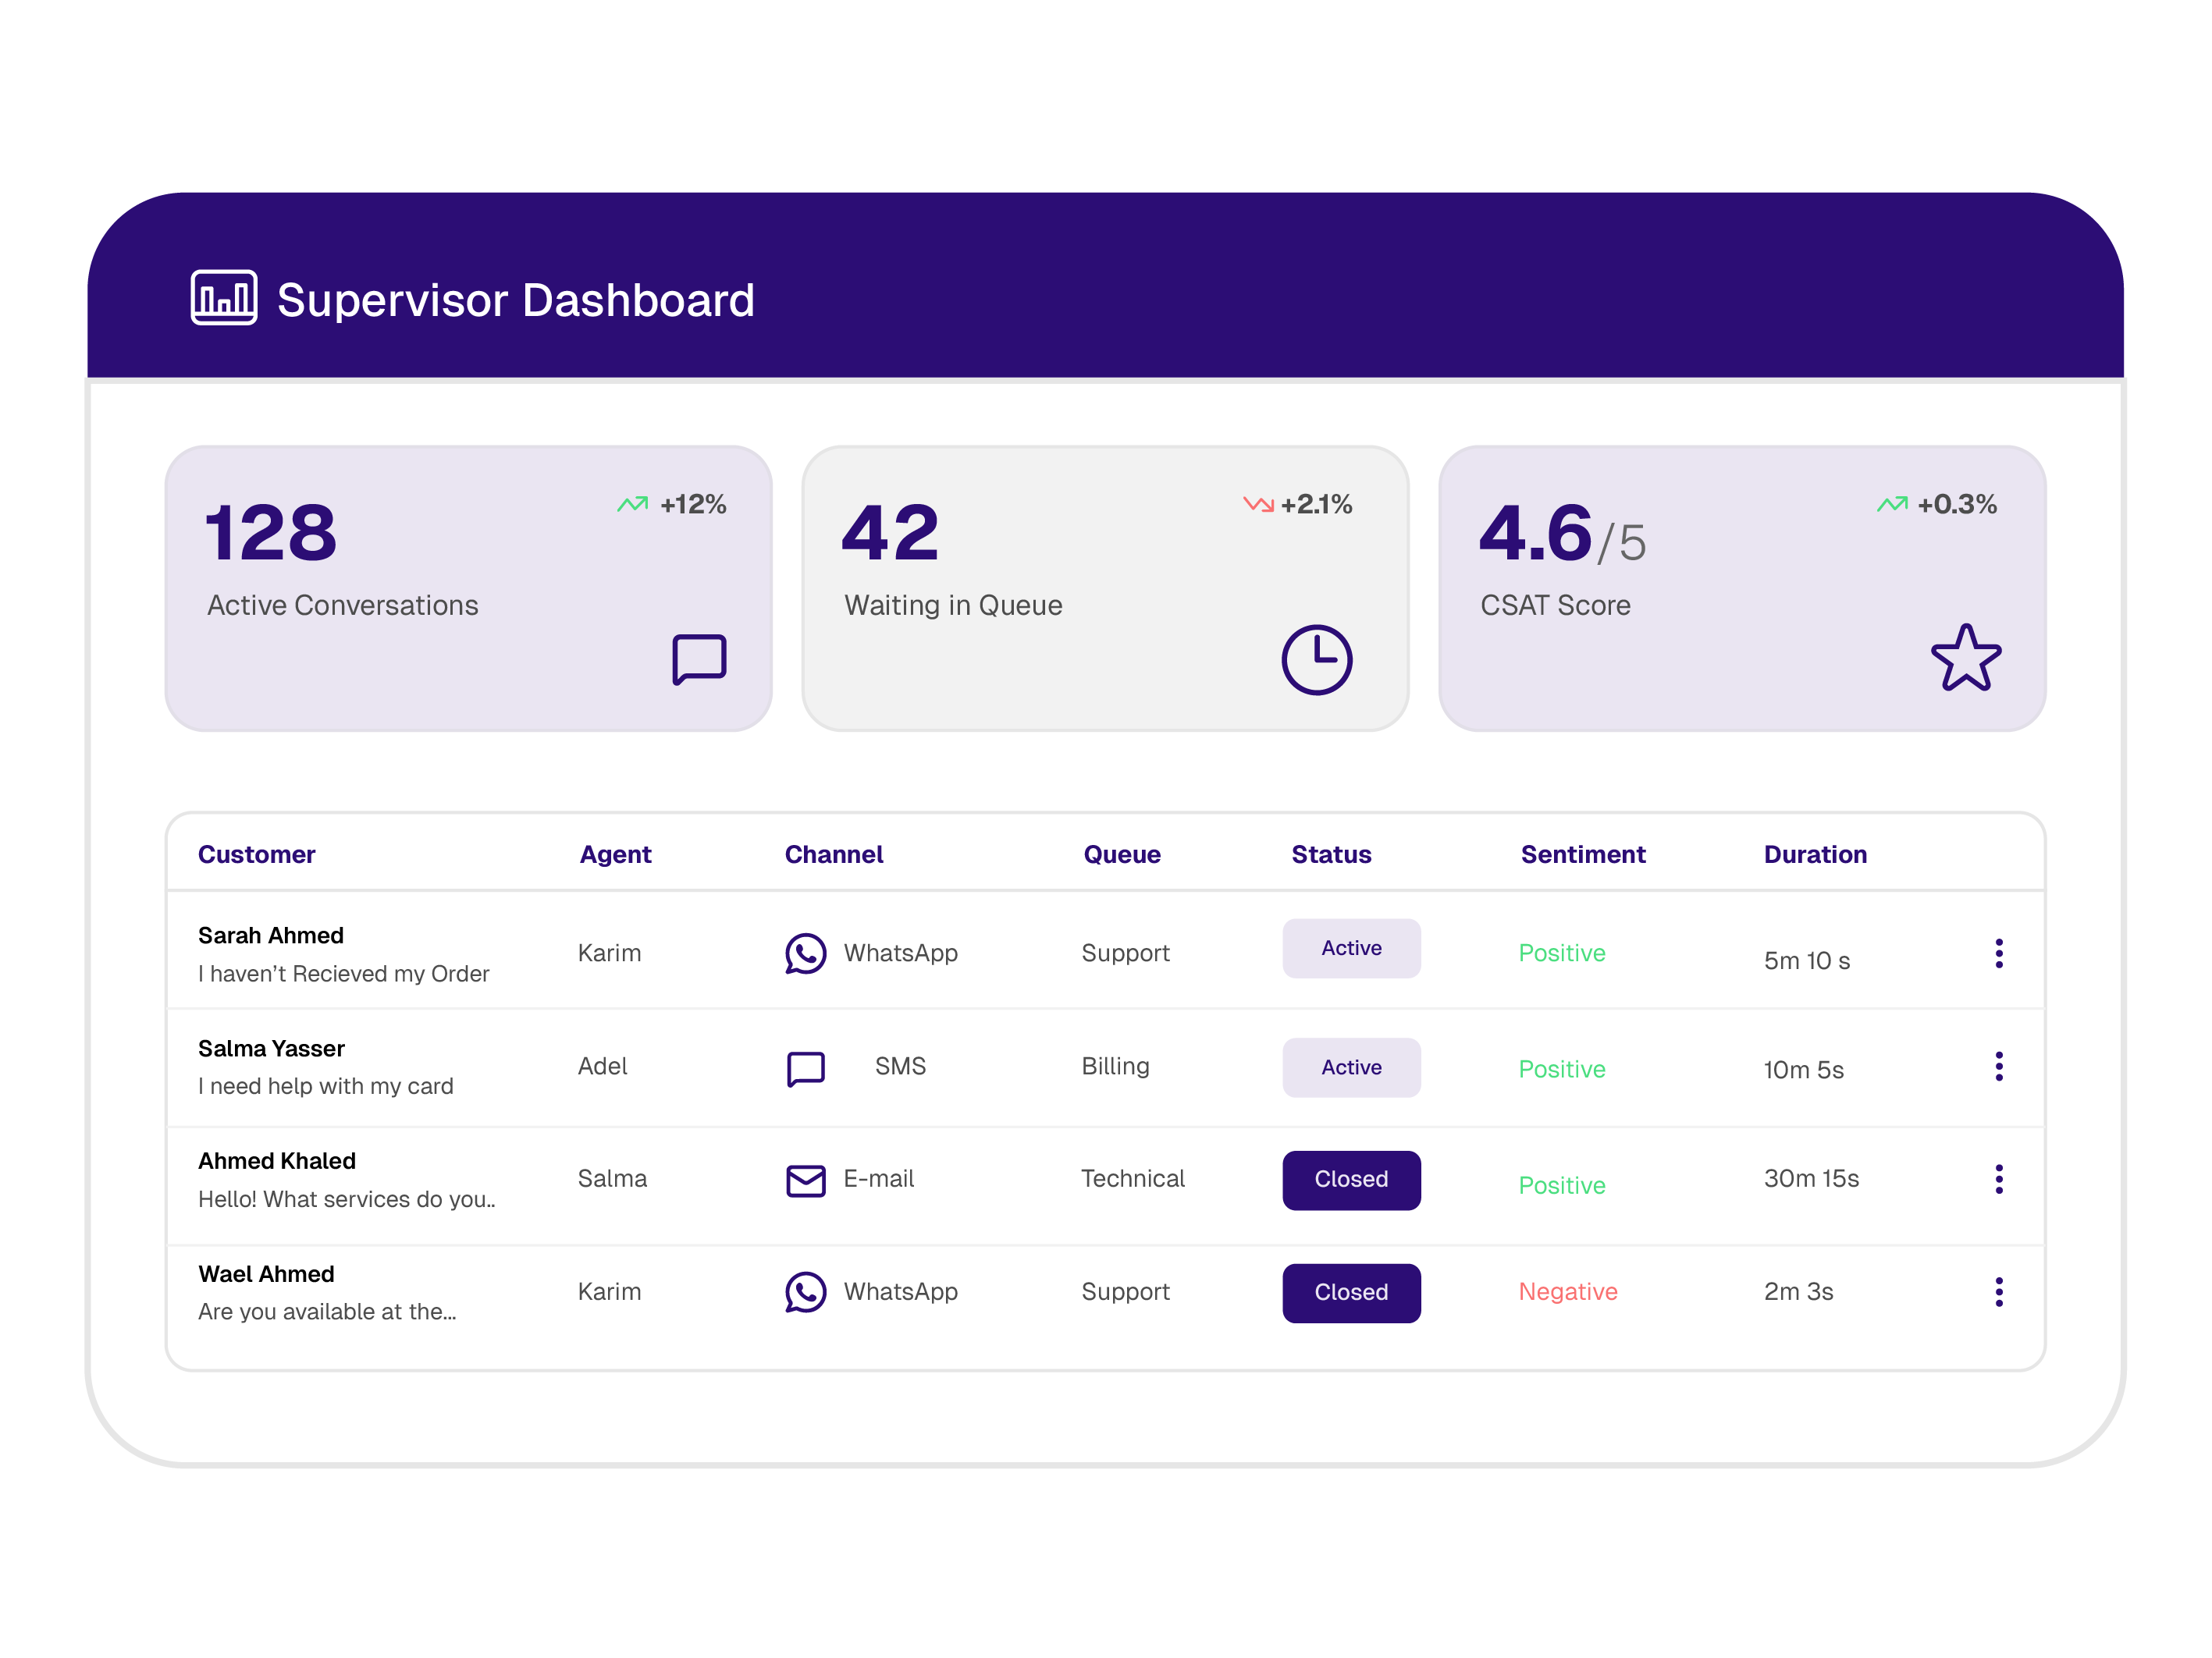The width and height of the screenshot is (2212, 1658).
Task: Click the WhatsApp icon in Sarah Ahmed's row
Action: 805,953
